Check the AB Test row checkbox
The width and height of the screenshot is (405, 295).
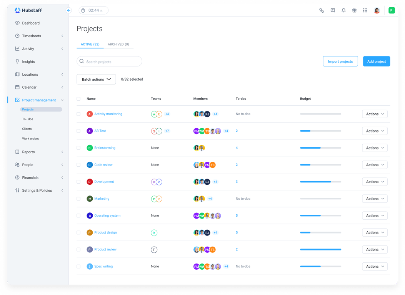pos(78,131)
